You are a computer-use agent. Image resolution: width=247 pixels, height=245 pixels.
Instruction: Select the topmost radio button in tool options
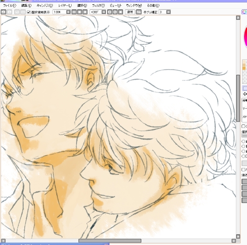click(x=243, y=141)
